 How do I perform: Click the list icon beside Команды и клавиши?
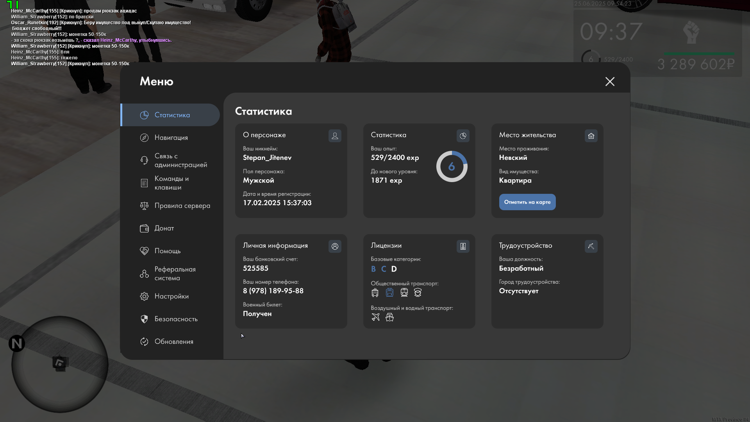(144, 183)
